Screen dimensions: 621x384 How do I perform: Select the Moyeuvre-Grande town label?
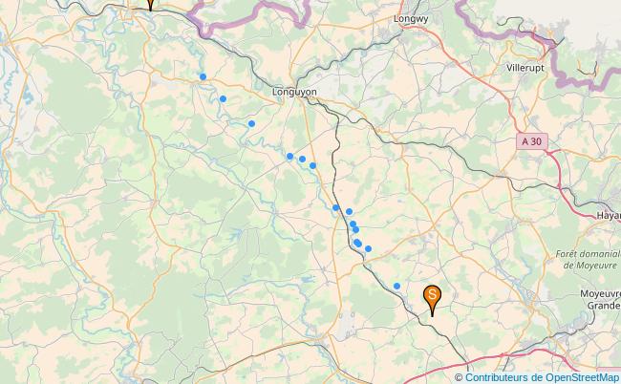(601, 300)
